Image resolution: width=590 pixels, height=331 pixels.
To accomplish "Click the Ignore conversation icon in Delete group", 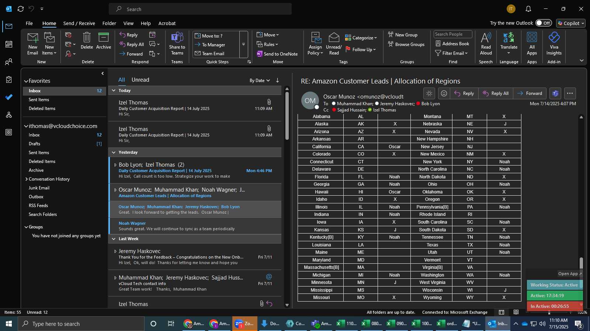I will 68,35.
